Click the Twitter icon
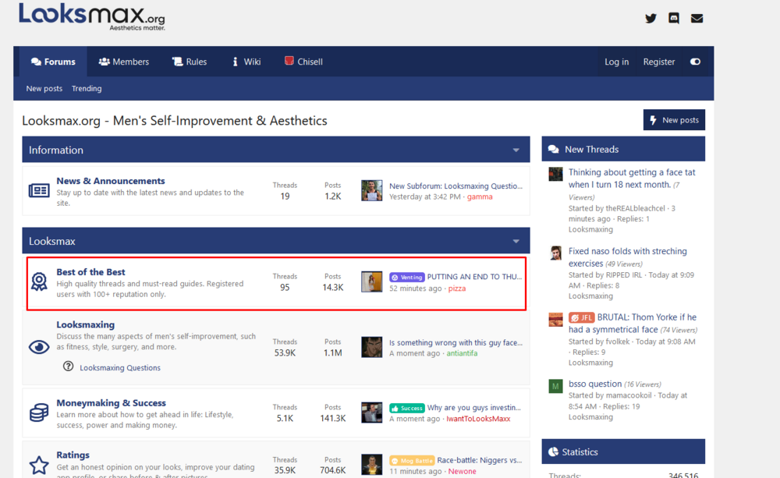Image resolution: width=780 pixels, height=478 pixels. [x=651, y=18]
